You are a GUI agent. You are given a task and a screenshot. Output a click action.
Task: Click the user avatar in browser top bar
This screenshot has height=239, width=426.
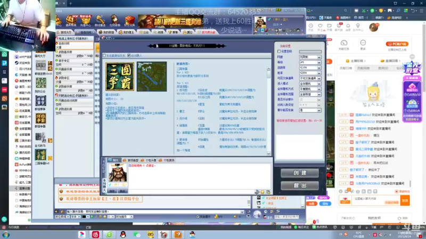374,27
